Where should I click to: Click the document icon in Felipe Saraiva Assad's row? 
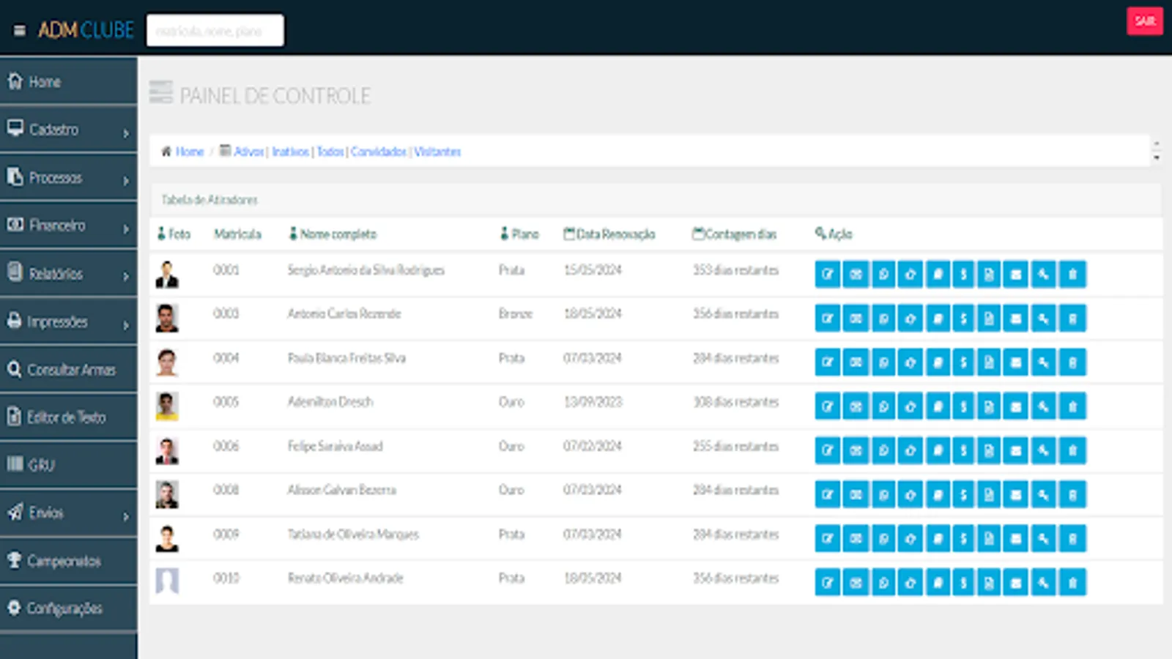[989, 450]
